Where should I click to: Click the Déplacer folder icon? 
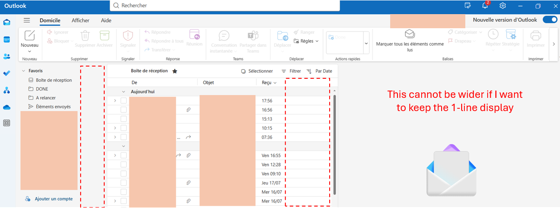[x=282, y=36]
